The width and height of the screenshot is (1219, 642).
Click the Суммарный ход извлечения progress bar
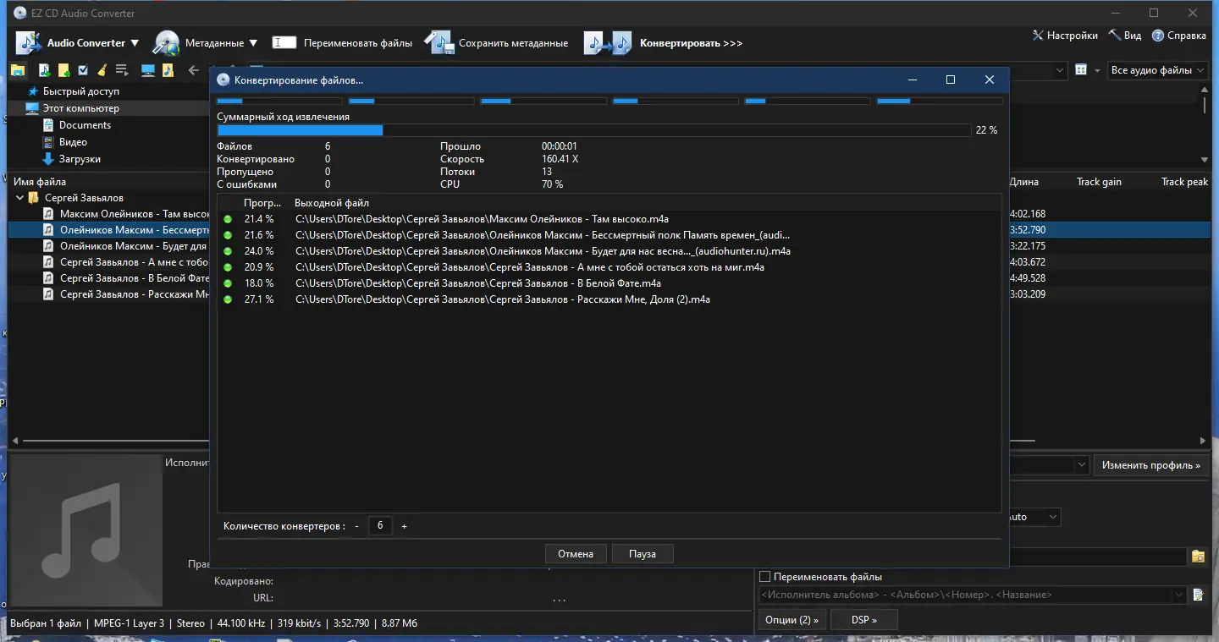point(593,130)
